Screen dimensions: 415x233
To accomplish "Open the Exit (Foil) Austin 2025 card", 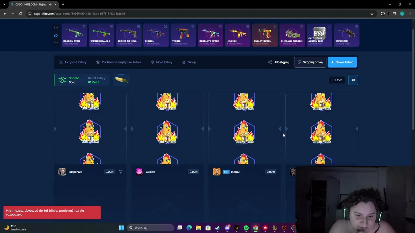I will point(319,35).
